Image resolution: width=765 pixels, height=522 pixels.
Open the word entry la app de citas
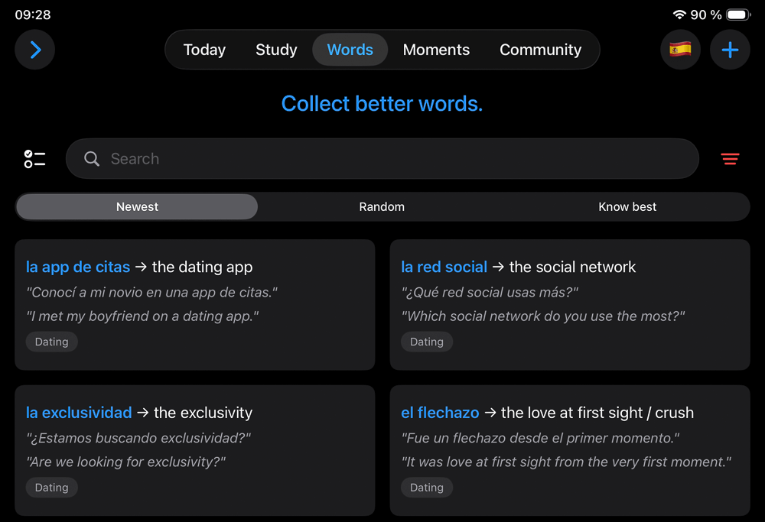[77, 267]
